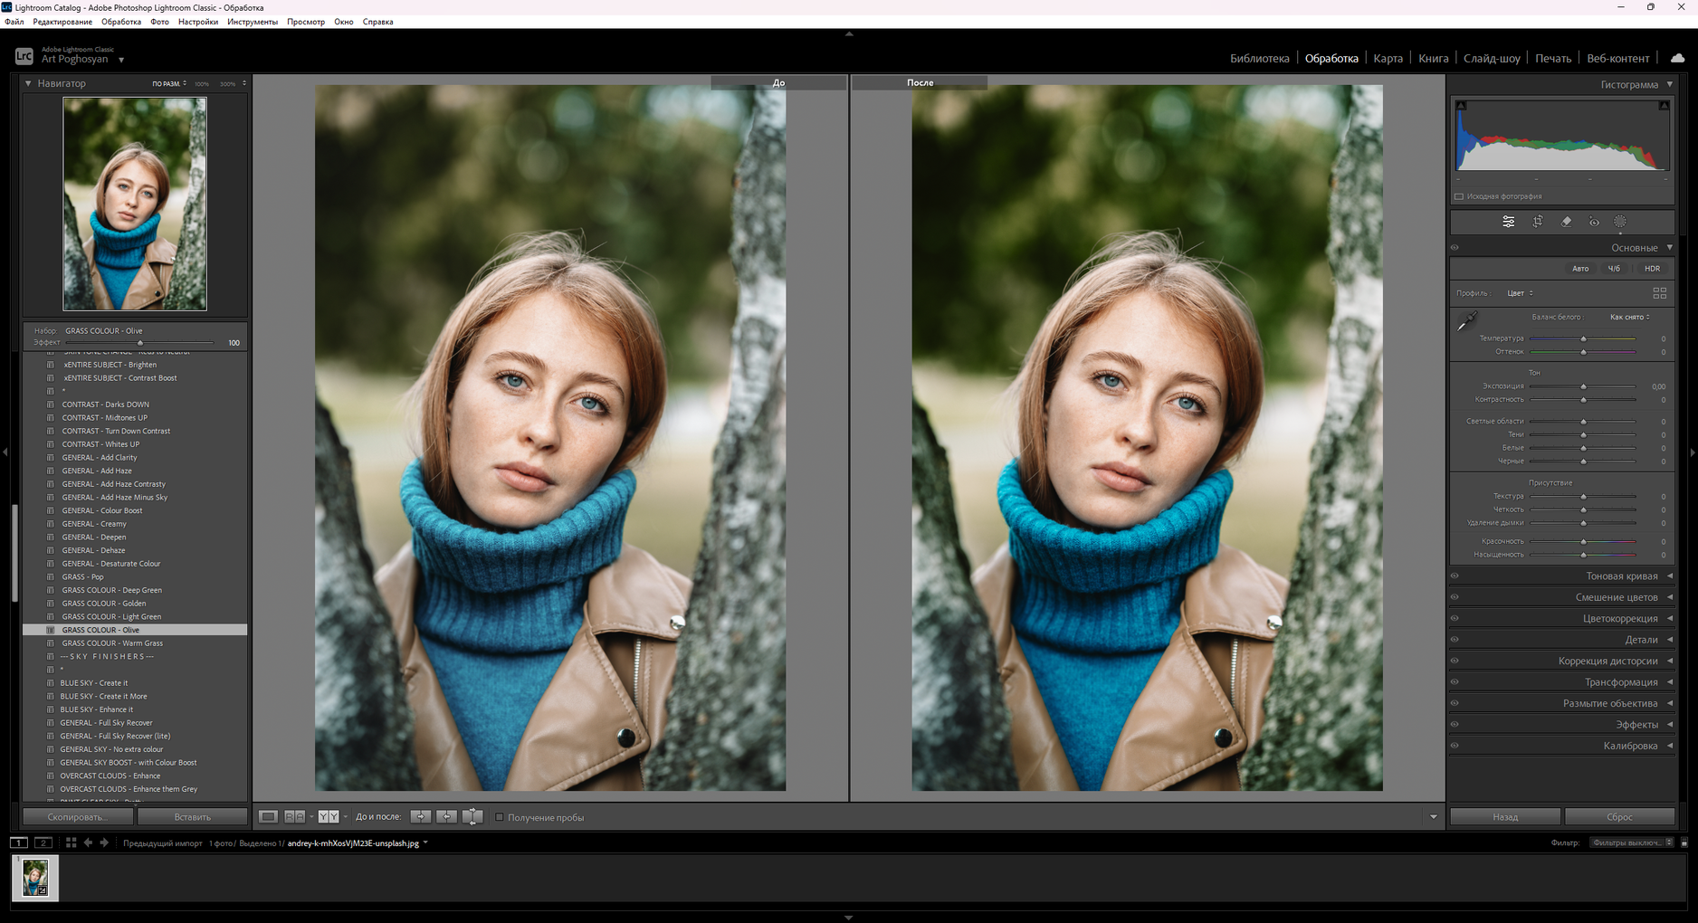Toggle visibility of Тоновая кривая panel
The width and height of the screenshot is (1698, 923).
pyautogui.click(x=1455, y=576)
